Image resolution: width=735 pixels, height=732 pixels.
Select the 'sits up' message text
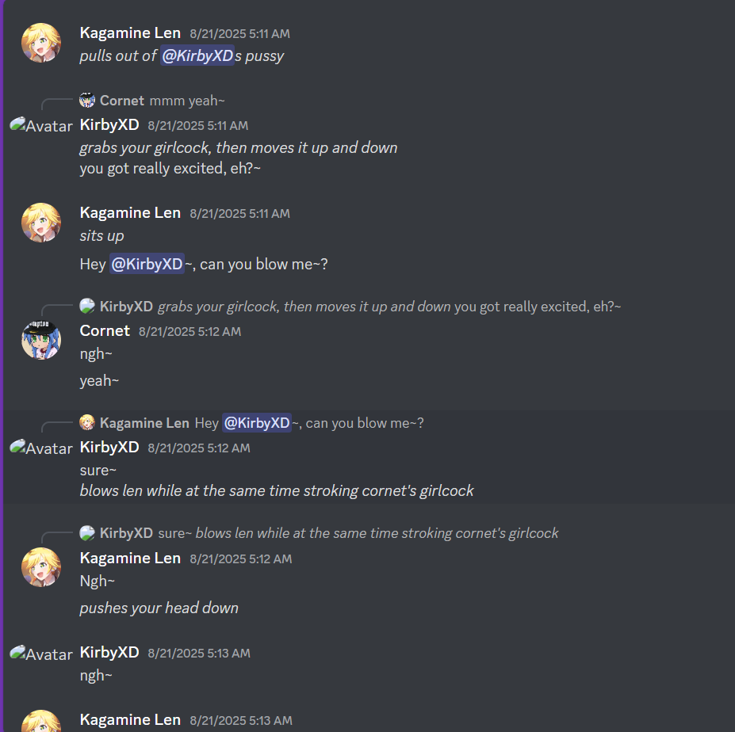click(x=101, y=235)
